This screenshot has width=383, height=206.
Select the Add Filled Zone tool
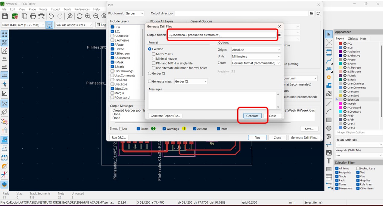point(329,85)
